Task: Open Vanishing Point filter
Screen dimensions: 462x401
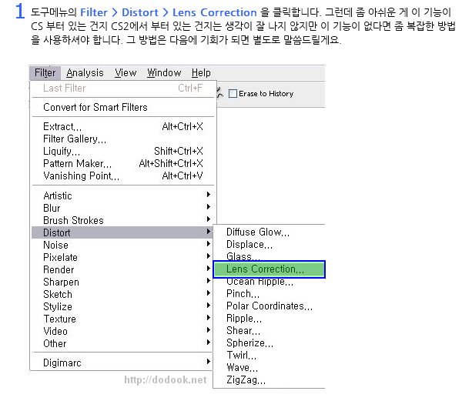Action: coord(122,175)
